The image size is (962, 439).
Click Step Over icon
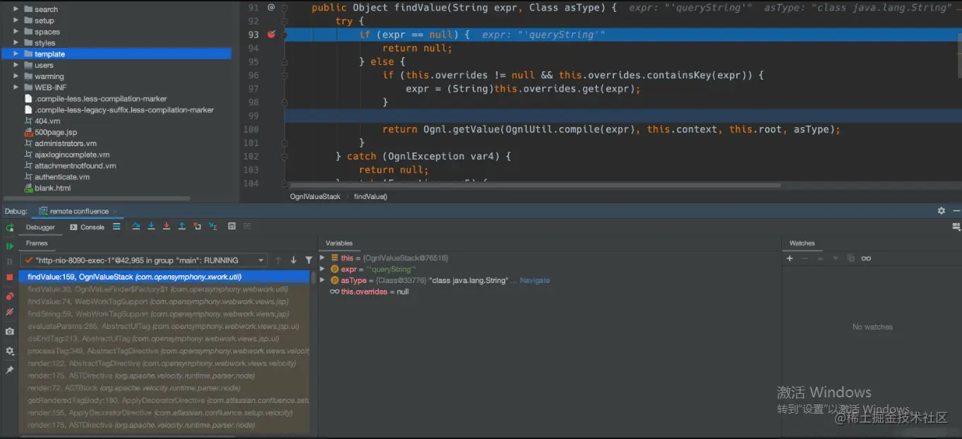[x=136, y=227]
